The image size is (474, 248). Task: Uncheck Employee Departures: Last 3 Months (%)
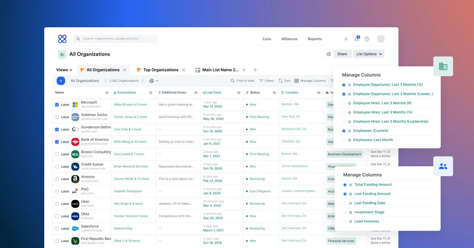point(344,85)
